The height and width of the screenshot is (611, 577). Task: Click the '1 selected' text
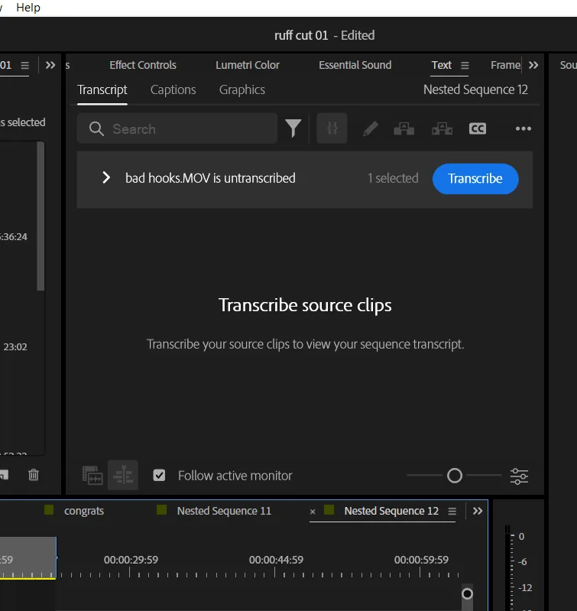pyautogui.click(x=393, y=178)
